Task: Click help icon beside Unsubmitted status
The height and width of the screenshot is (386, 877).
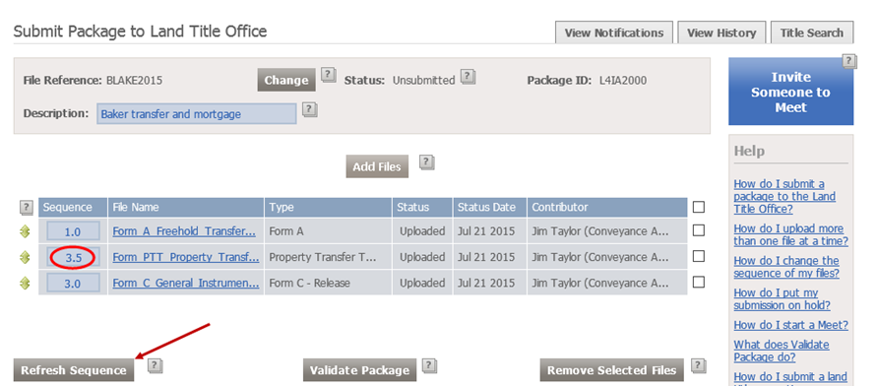Action: [469, 77]
